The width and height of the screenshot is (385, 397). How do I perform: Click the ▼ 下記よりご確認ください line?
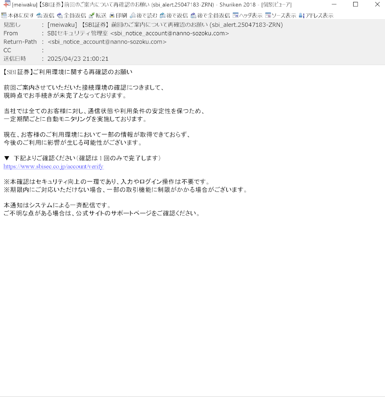[x=82, y=158]
